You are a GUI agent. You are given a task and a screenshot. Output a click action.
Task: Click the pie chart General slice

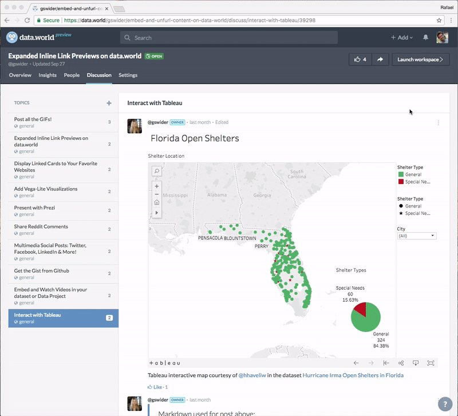(366, 322)
